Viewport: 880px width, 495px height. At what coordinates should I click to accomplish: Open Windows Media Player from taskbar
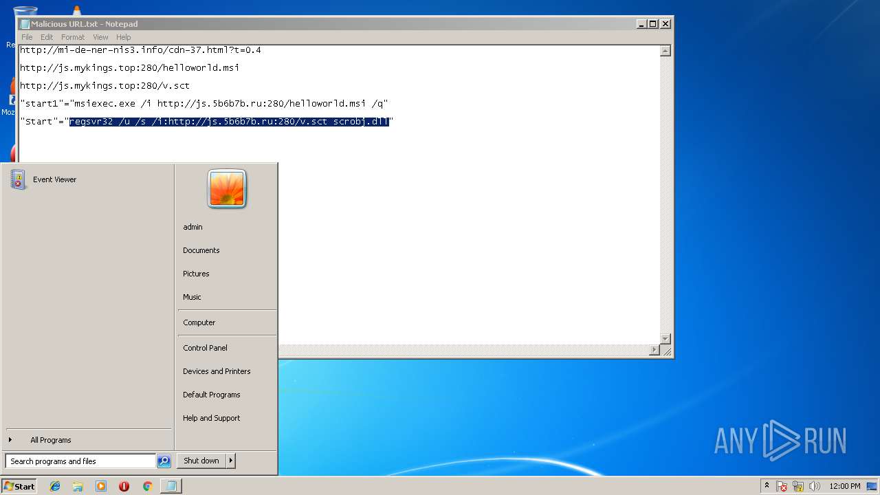pyautogui.click(x=101, y=486)
